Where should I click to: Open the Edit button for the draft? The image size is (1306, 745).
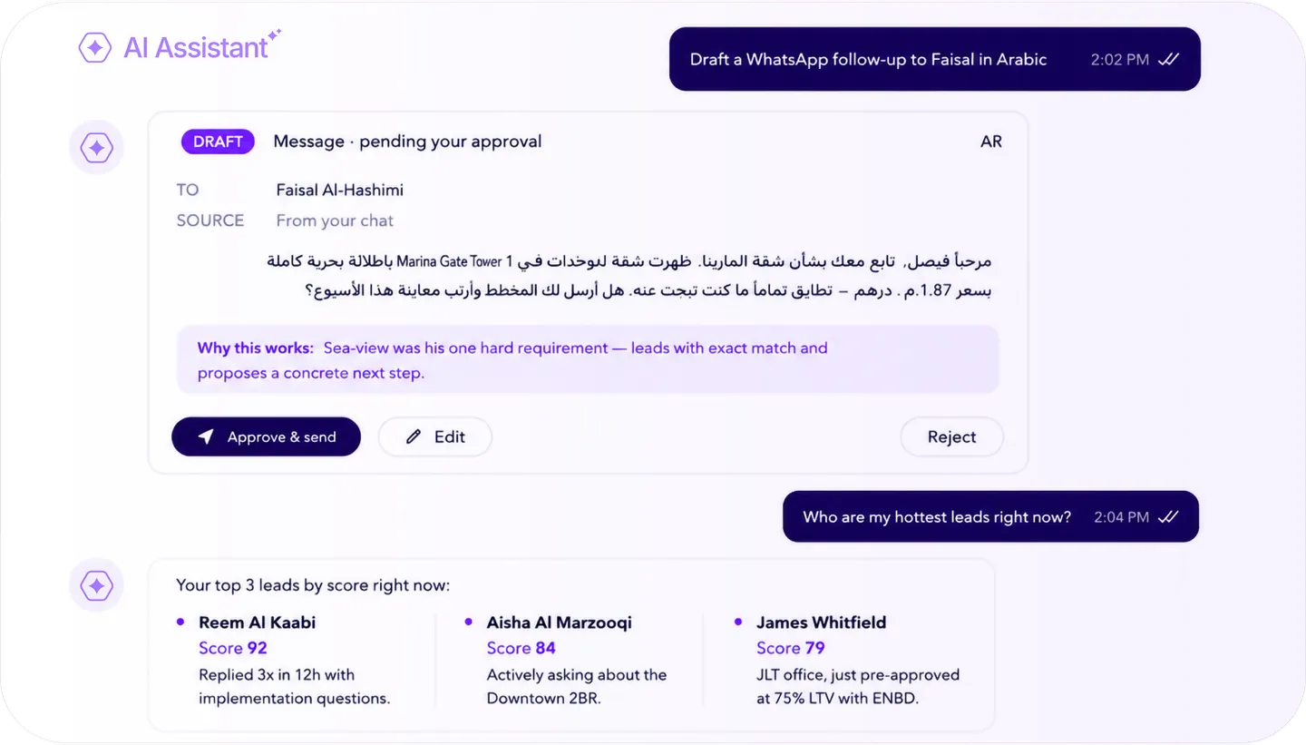pyautogui.click(x=435, y=436)
